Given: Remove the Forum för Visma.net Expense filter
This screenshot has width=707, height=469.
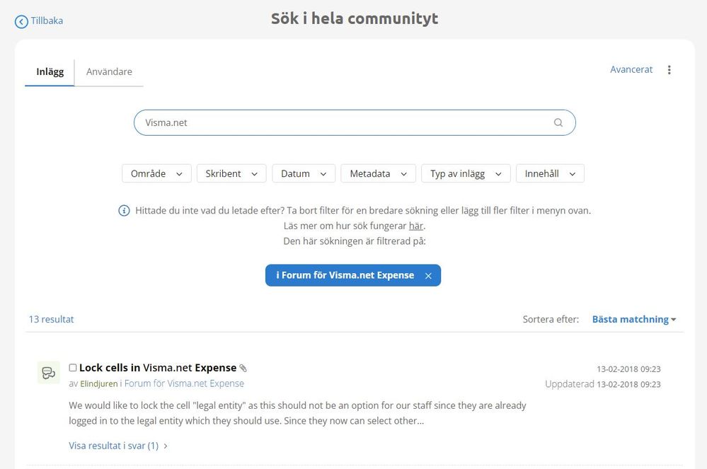Looking at the screenshot, I should click(428, 276).
